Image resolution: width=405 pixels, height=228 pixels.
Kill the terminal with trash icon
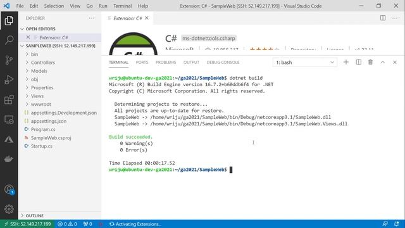pyautogui.click(x=370, y=62)
